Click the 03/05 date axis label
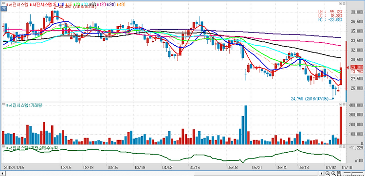365x176 pixels. pyautogui.click(x=113, y=167)
